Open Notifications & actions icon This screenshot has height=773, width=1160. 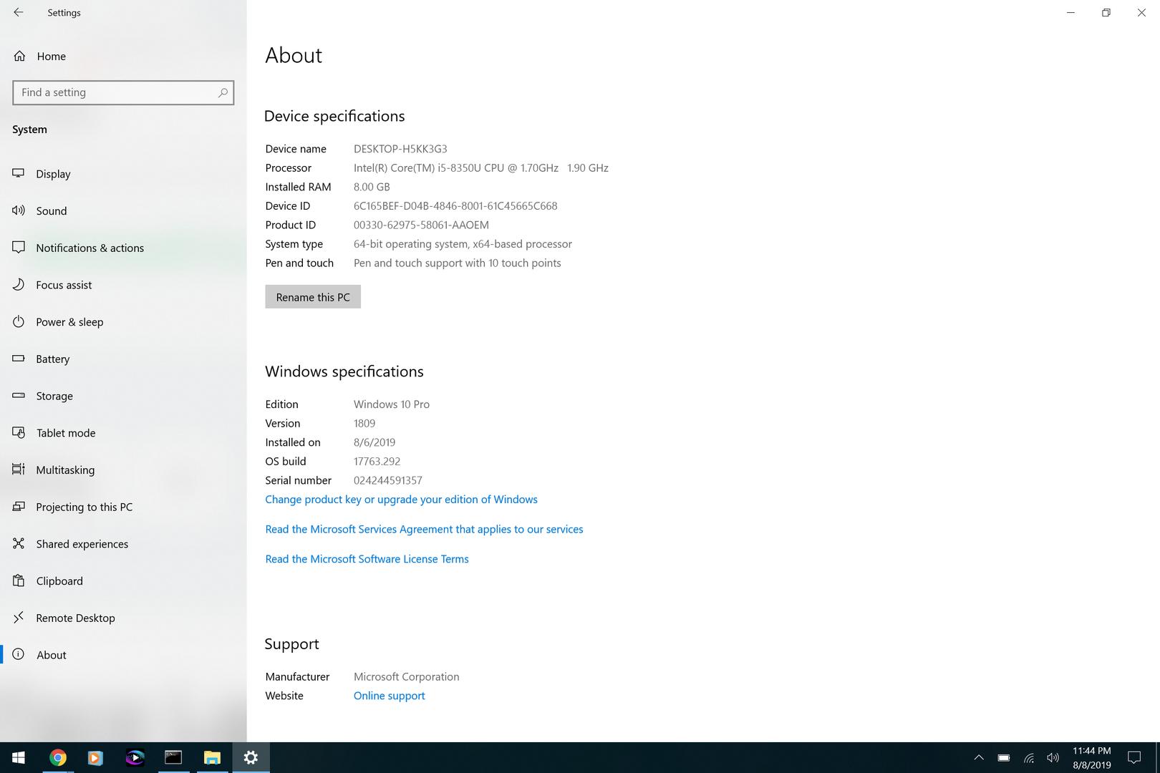(19, 248)
